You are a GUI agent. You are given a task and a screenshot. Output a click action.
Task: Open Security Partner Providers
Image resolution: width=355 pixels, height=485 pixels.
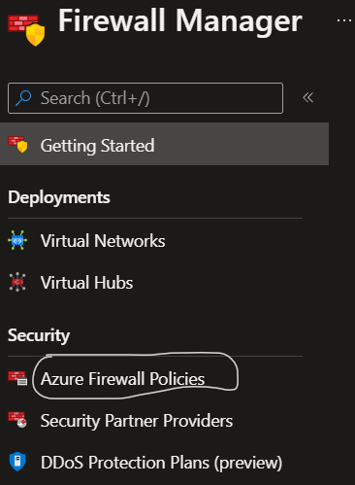tap(137, 421)
